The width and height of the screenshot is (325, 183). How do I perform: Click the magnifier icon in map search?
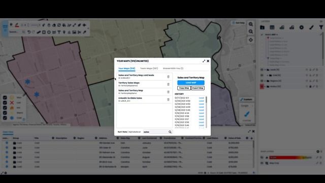point(170,132)
